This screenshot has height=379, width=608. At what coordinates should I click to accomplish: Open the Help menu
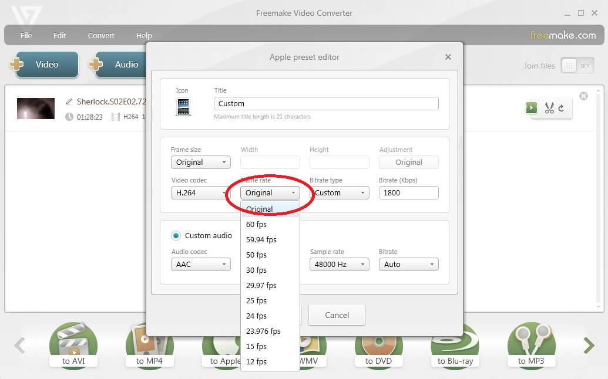point(144,36)
